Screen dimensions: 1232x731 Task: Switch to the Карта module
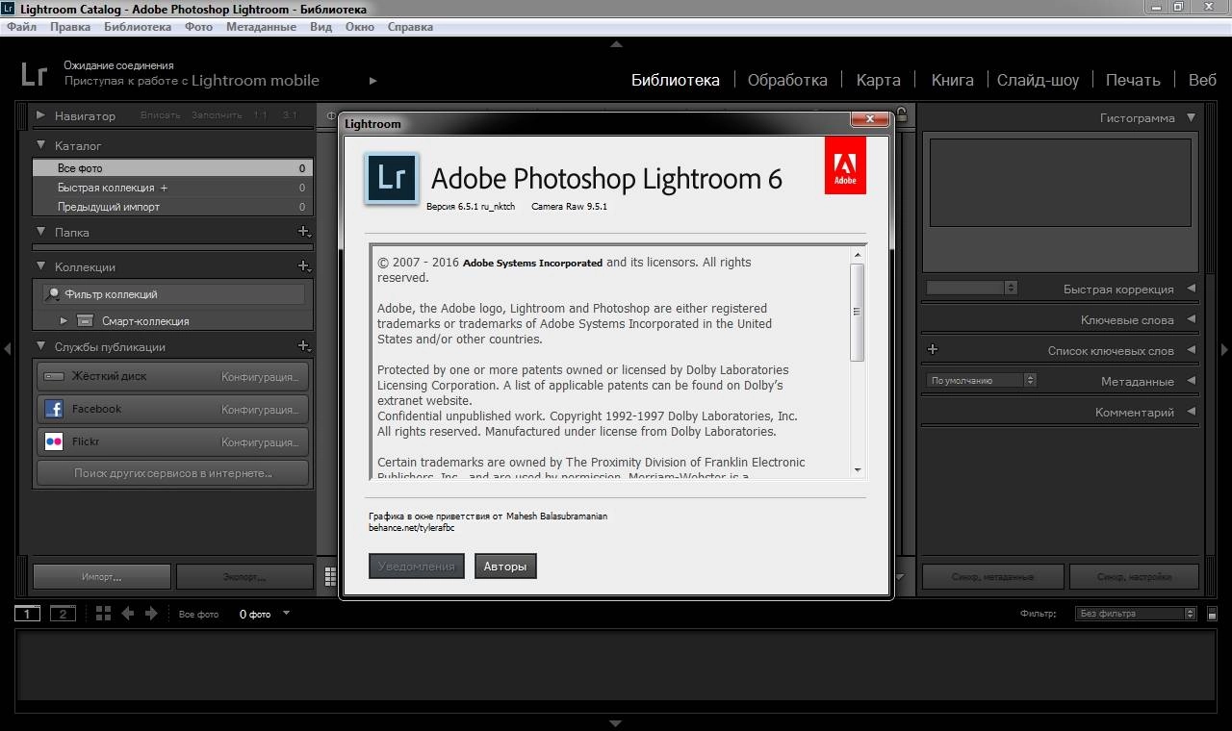click(x=879, y=80)
